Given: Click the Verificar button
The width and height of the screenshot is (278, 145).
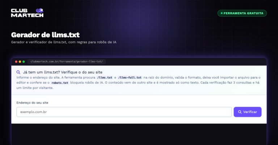Looking at the screenshot, I should click(x=248, y=112).
